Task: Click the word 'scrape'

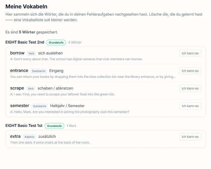Action: [17, 88]
